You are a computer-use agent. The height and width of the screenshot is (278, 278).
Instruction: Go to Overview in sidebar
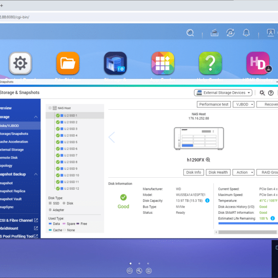[x=6, y=108]
